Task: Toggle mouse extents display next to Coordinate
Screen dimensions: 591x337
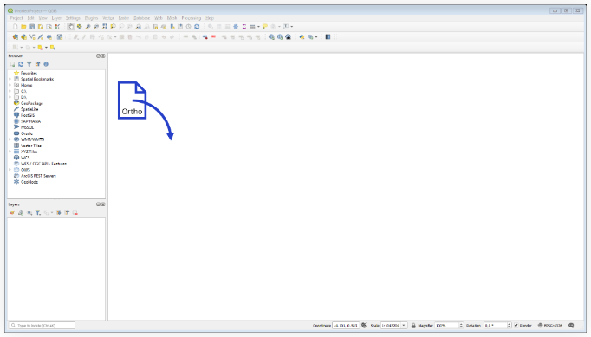Action: (x=364, y=326)
